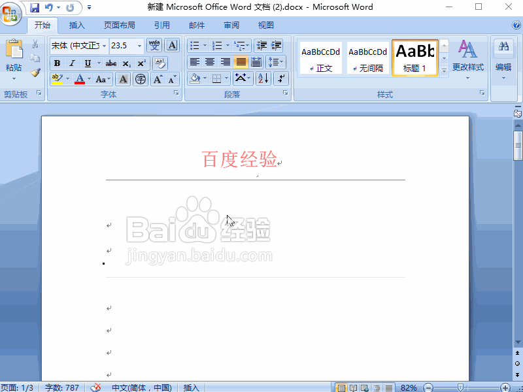Click the zoom slider handle

click(460, 387)
